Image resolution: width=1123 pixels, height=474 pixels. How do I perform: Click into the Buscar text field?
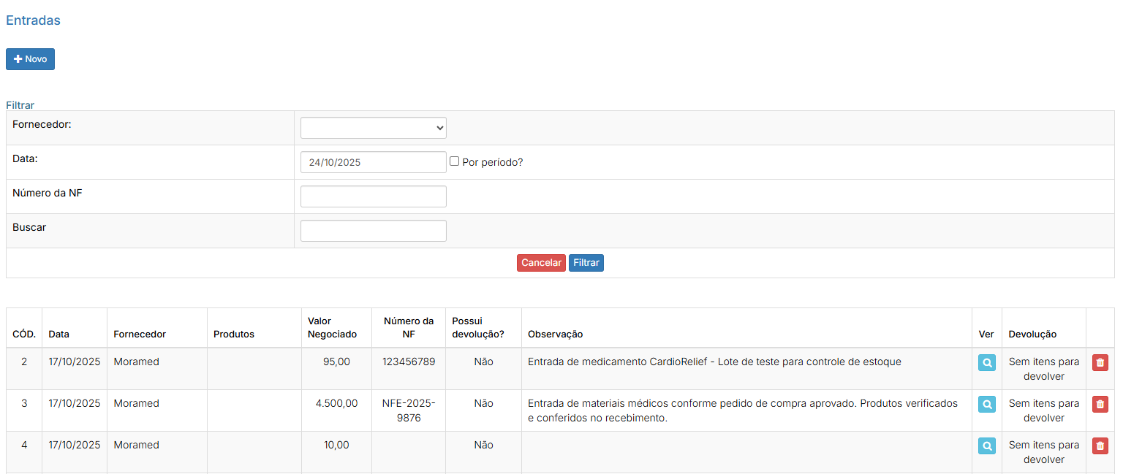coord(373,231)
